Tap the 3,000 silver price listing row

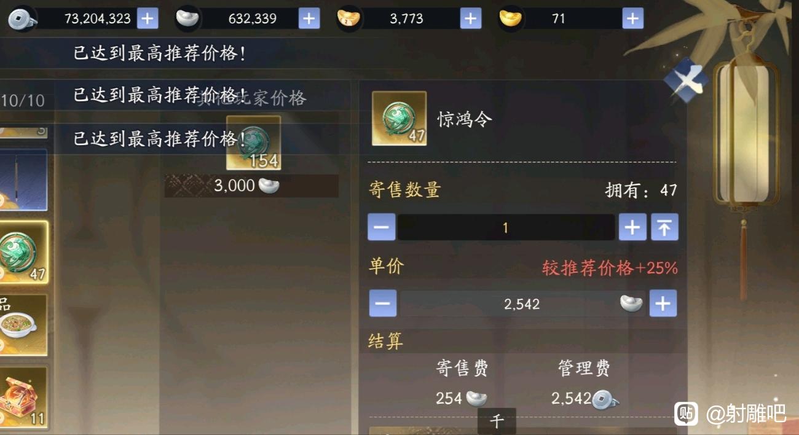251,186
